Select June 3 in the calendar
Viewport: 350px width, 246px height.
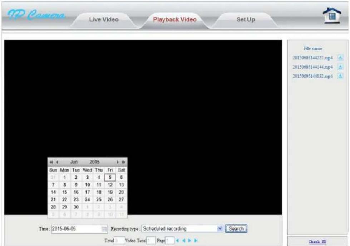click(x=87, y=177)
